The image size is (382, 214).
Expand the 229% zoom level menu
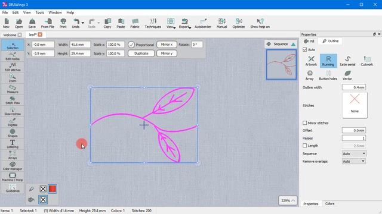click(288, 201)
